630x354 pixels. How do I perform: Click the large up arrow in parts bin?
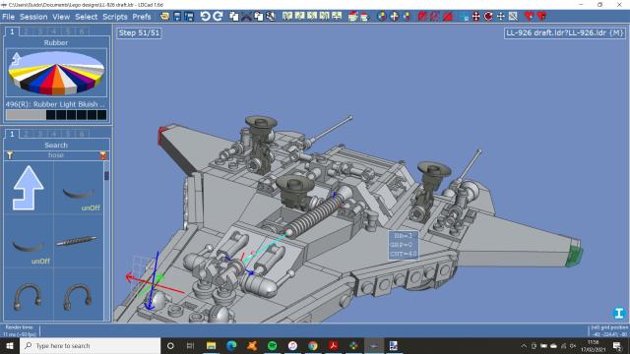pyautogui.click(x=29, y=188)
